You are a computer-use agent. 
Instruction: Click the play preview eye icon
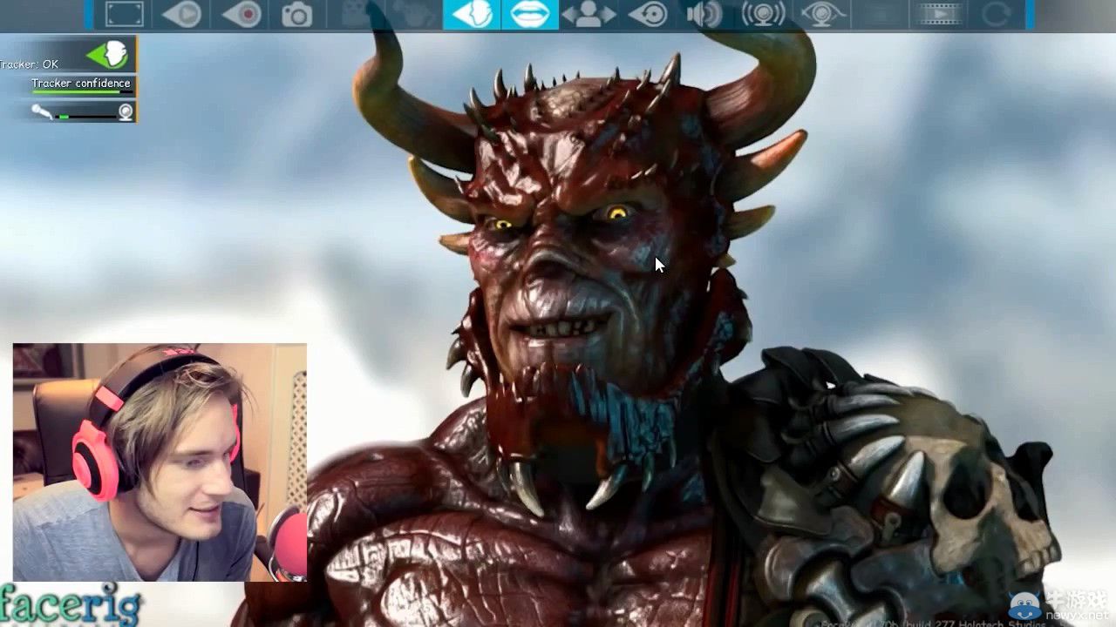181,14
